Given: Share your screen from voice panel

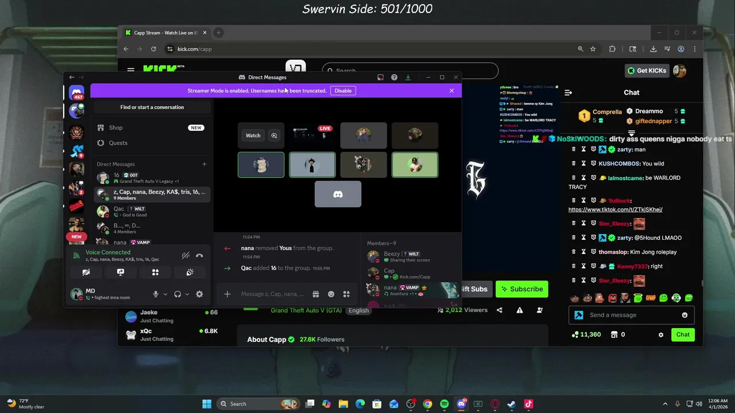Looking at the screenshot, I should (121, 272).
